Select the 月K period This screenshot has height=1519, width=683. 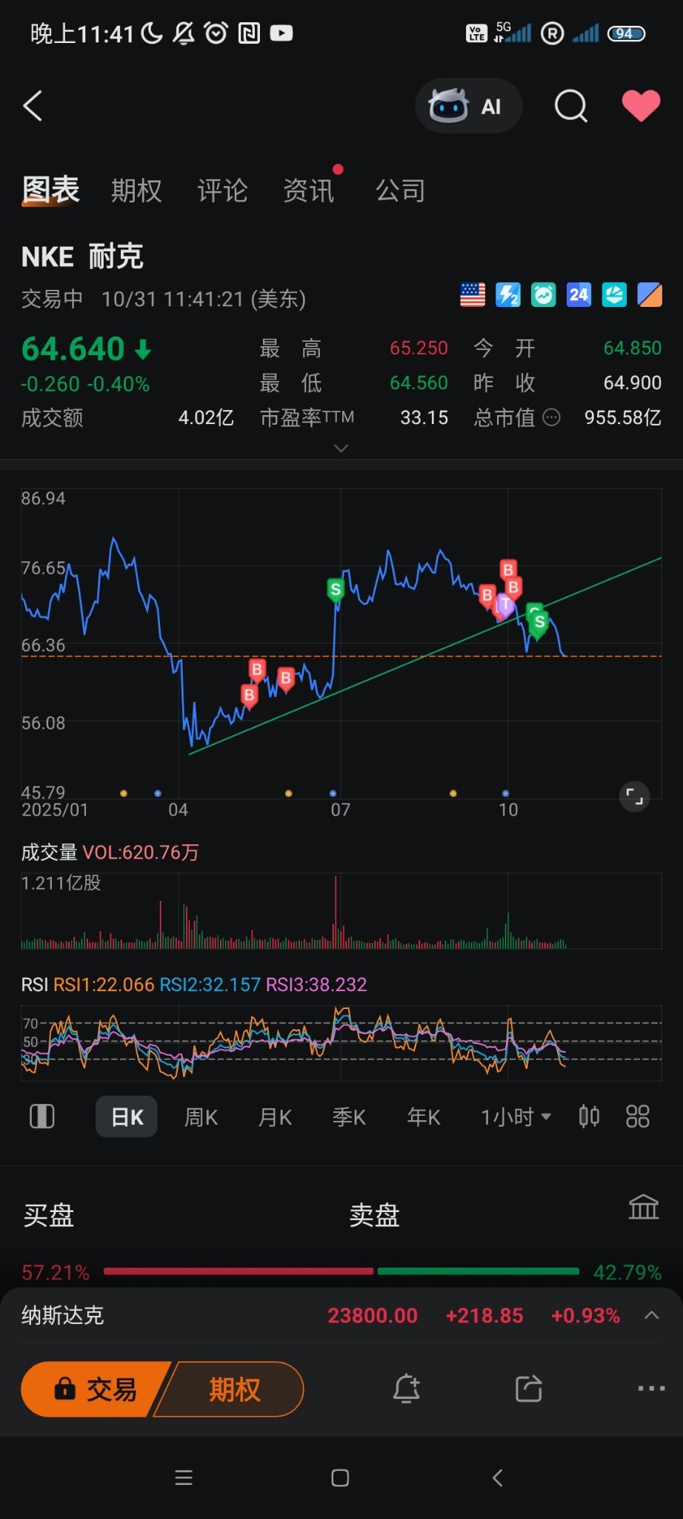(275, 1117)
